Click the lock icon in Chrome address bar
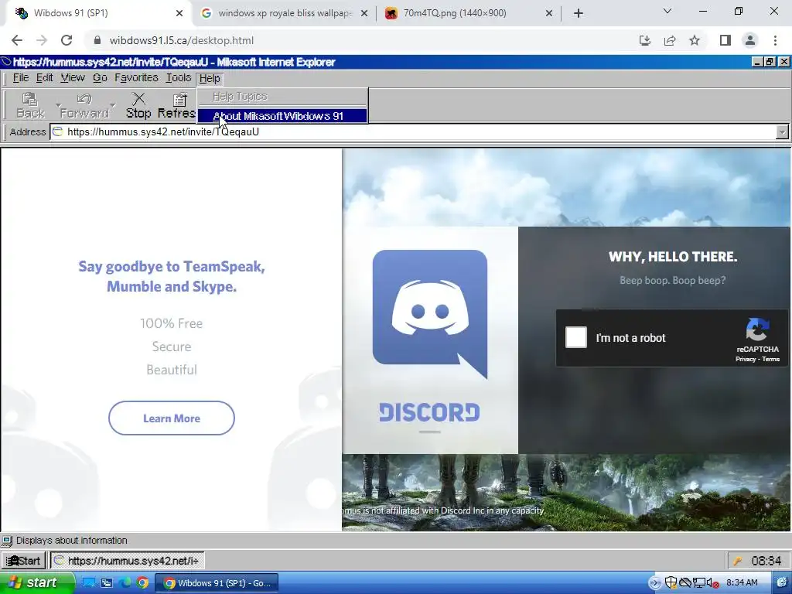The image size is (792, 594). pos(97,40)
